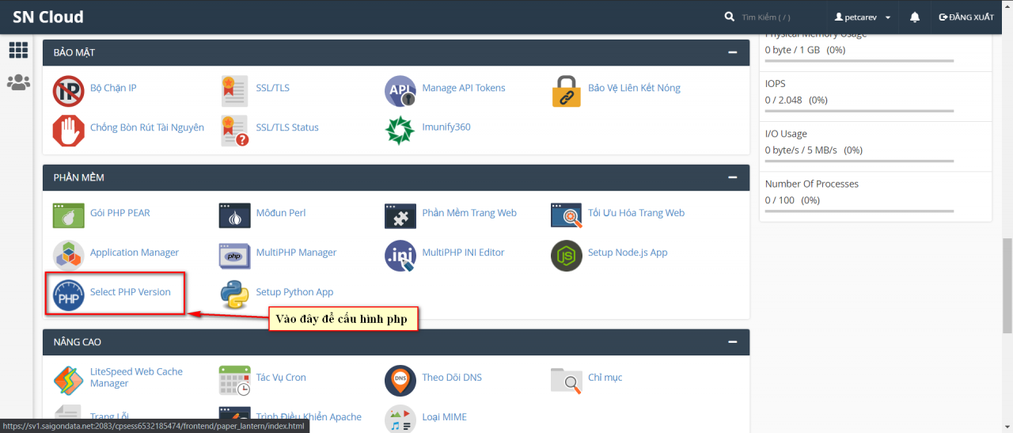Image resolution: width=1013 pixels, height=433 pixels.
Task: Click the IOPS statistic label
Action: (x=775, y=83)
